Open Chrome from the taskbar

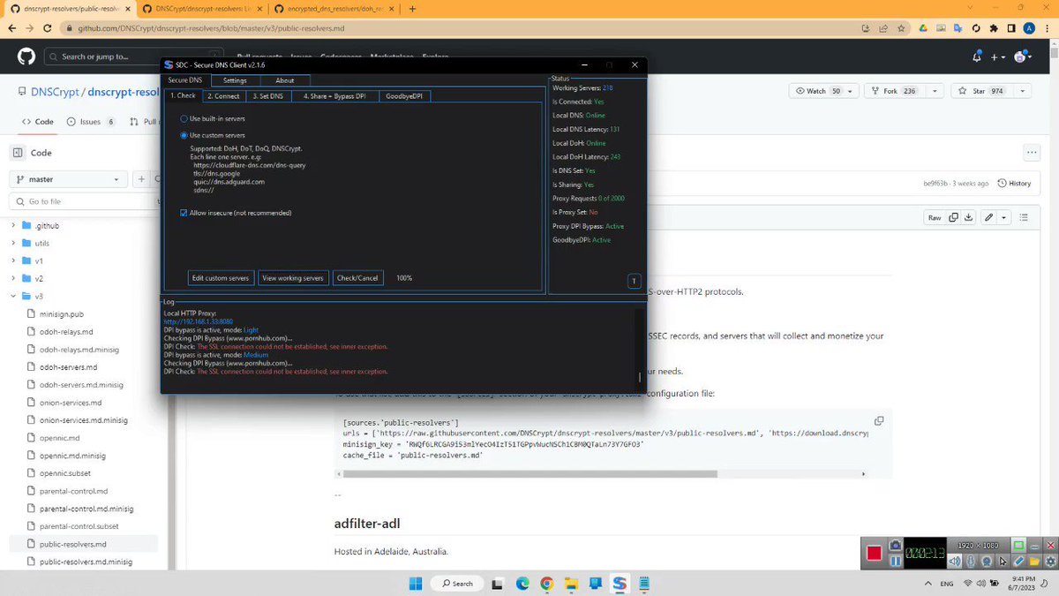tap(546, 584)
